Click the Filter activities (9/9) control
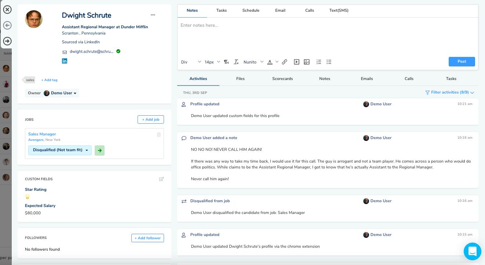 click(x=448, y=92)
